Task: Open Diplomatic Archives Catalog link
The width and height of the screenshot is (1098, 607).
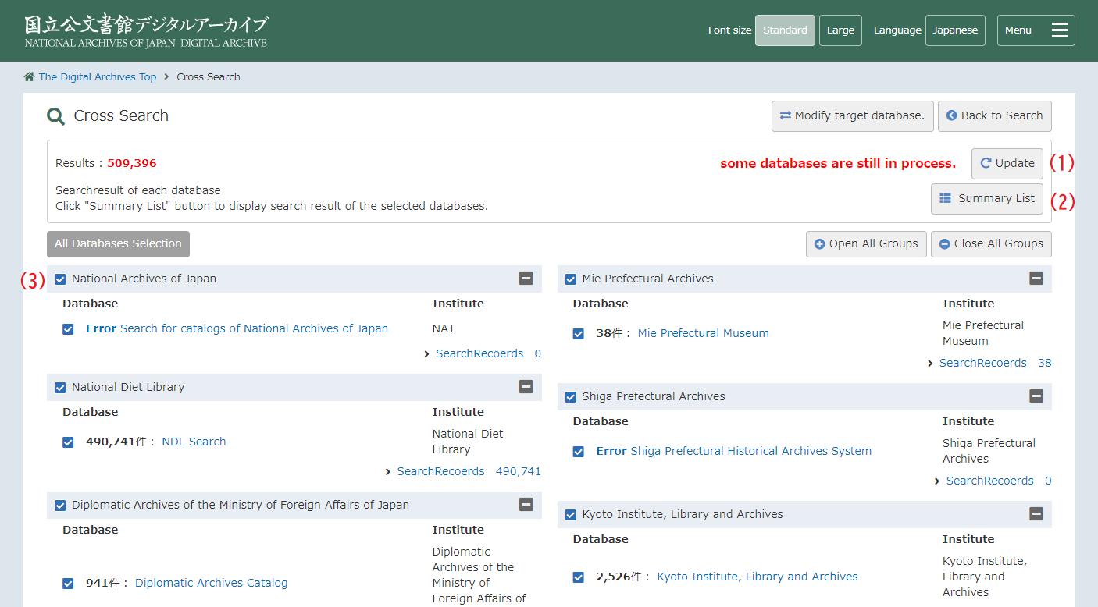Action: (212, 583)
